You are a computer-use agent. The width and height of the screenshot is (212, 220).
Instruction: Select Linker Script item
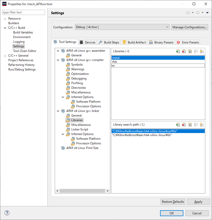(x=80, y=129)
